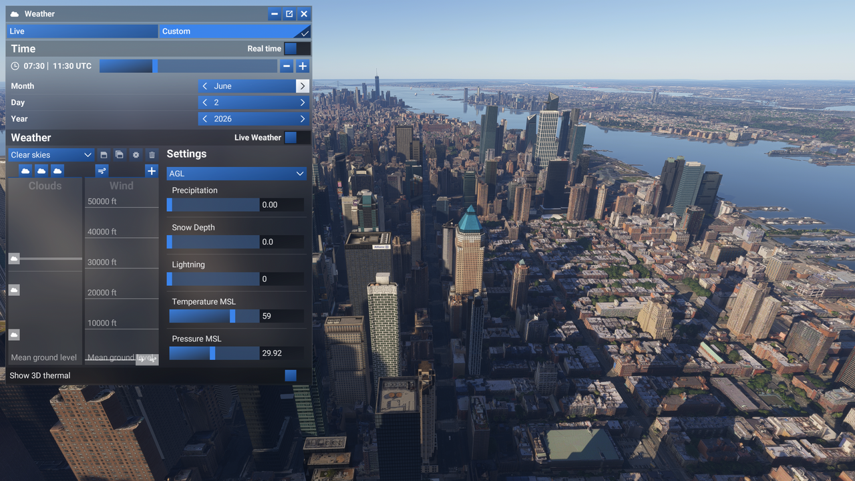This screenshot has height=481, width=855.
Task: Click the Temperature value field 59
Action: (x=282, y=316)
